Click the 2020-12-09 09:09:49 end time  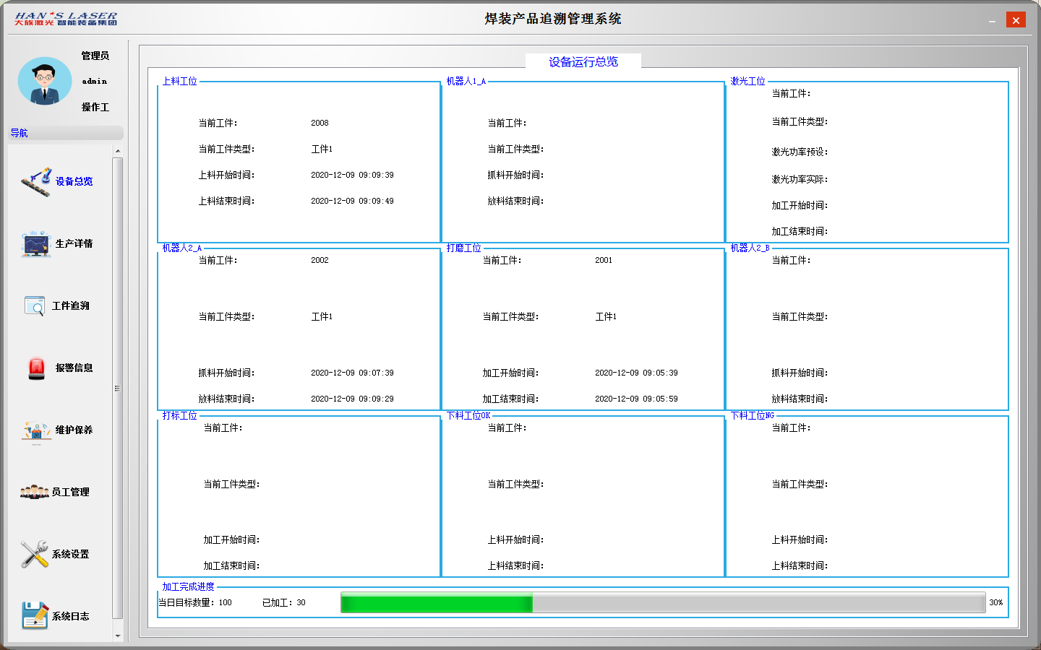[352, 201]
